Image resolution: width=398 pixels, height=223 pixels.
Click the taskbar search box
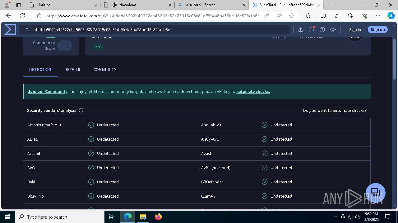pyautogui.click(x=60, y=217)
